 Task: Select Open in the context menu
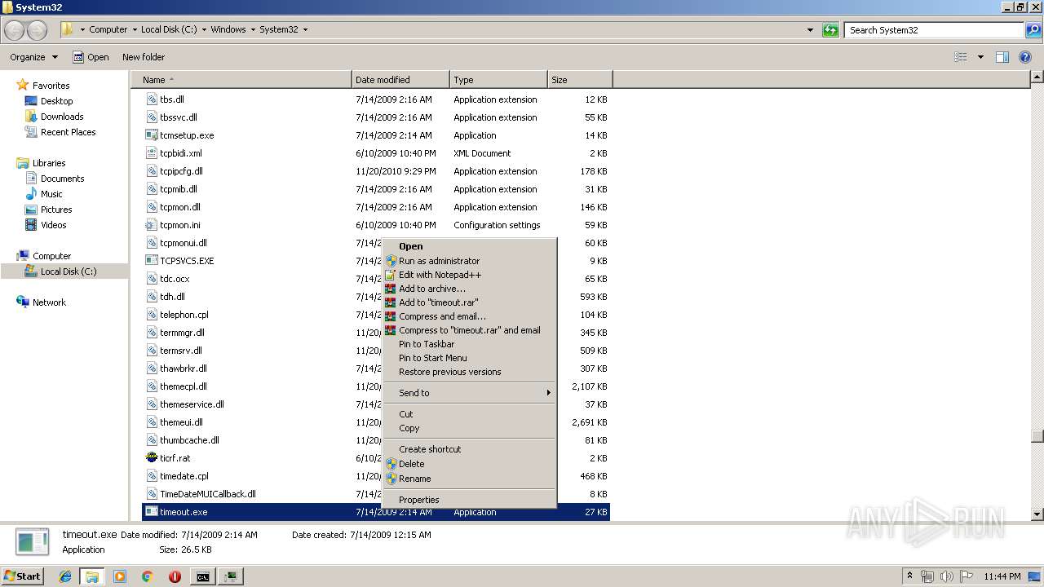[x=470, y=246]
